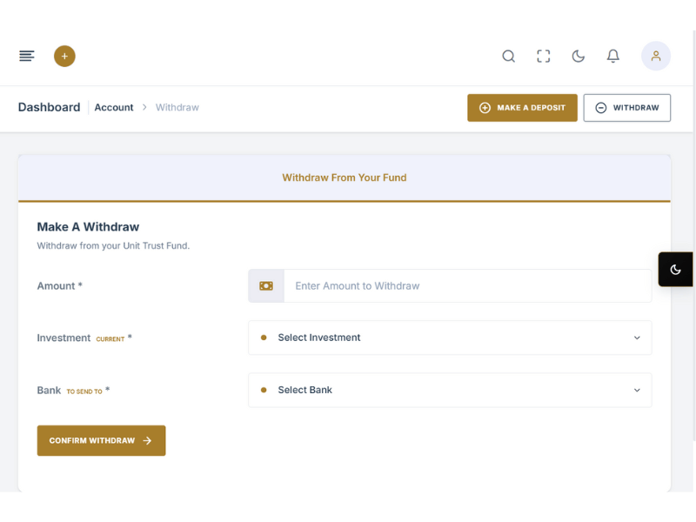Select the Withdraw breadcrumb item
The height and width of the screenshot is (522, 696).
(x=177, y=108)
